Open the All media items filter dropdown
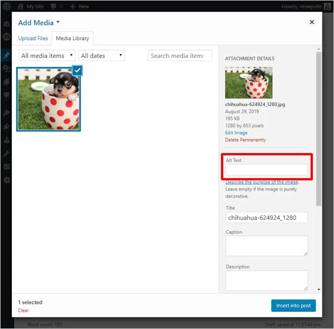Viewport: 334px width, 329px height. (x=47, y=56)
